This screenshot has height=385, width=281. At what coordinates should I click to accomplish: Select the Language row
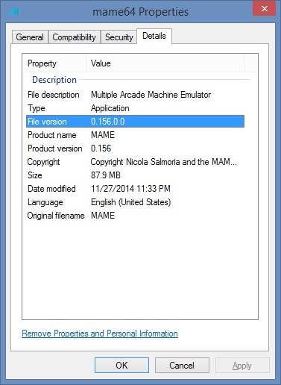click(135, 202)
